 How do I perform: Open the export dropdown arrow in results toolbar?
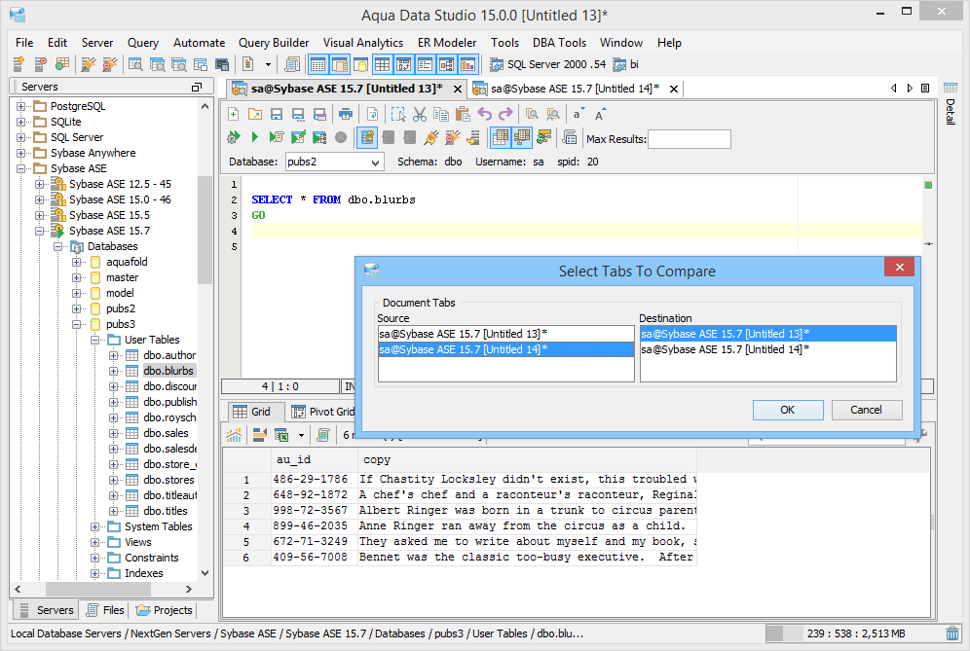[x=301, y=435]
